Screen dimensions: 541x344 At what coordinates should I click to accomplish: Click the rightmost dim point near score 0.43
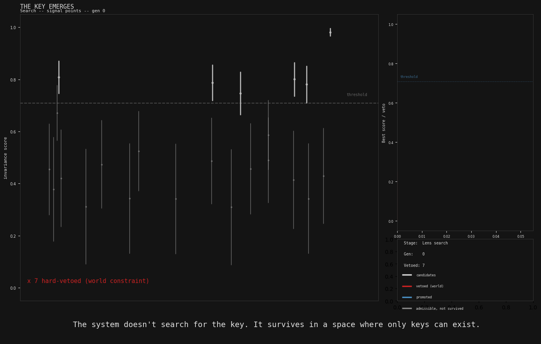point(323,176)
